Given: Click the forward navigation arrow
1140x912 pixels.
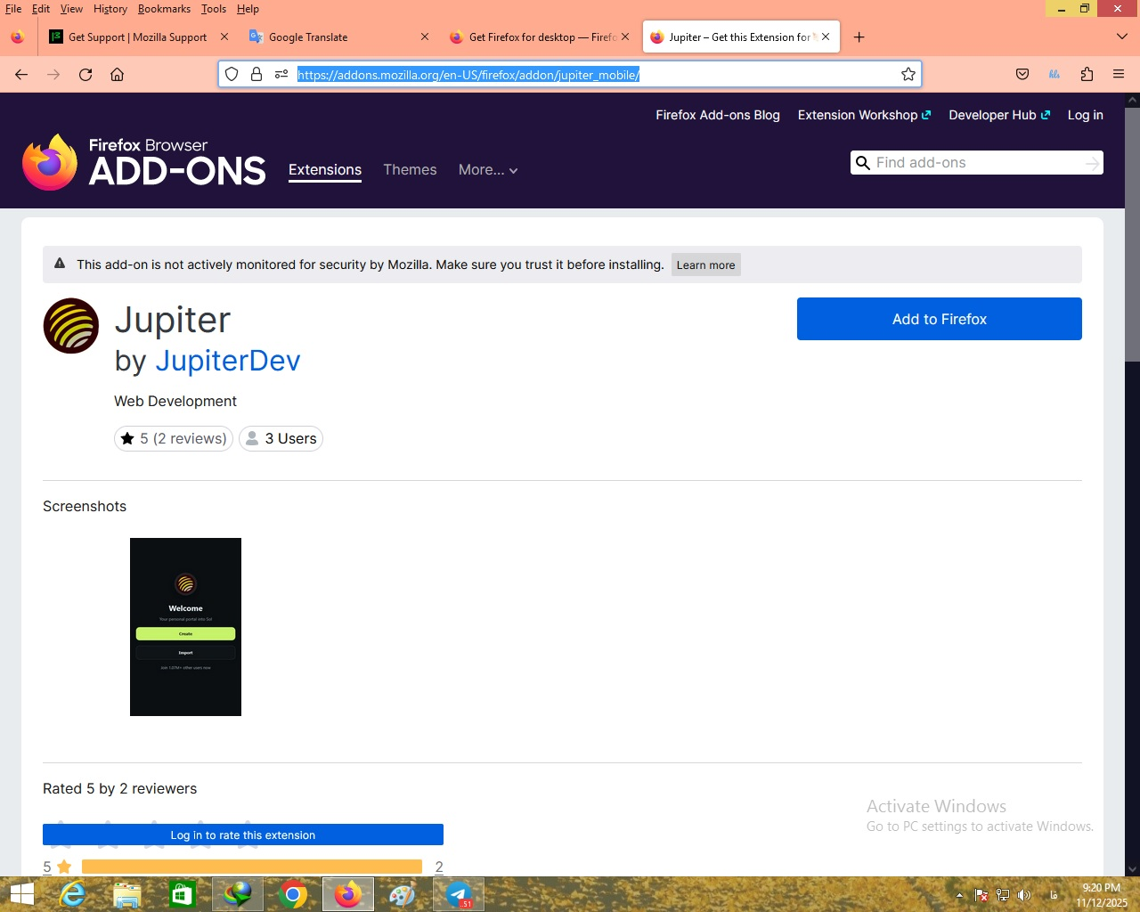Looking at the screenshot, I should tap(53, 75).
